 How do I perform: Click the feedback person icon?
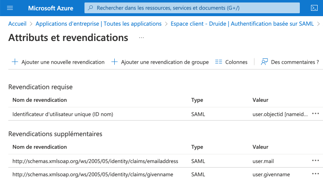[264, 62]
